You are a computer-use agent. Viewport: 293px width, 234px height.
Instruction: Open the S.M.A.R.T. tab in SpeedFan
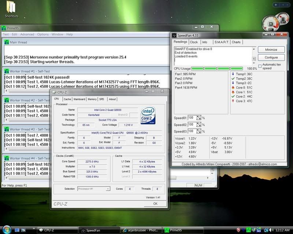coord(221,42)
